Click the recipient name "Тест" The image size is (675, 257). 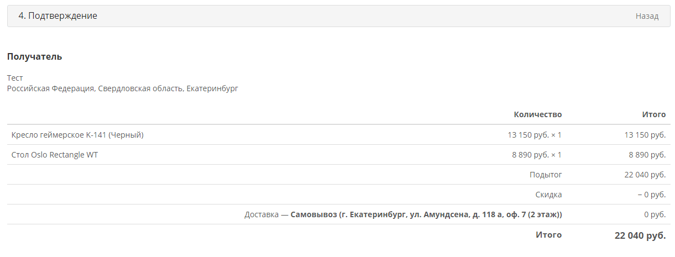15,78
